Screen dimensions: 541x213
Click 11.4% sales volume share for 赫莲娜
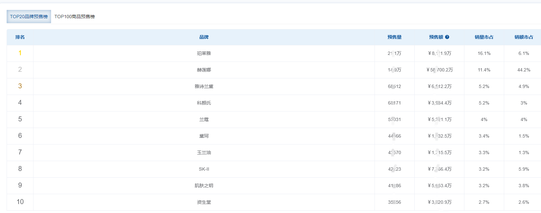coord(484,70)
